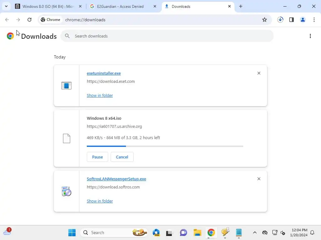Open the weather widget on the taskbar

7,232
